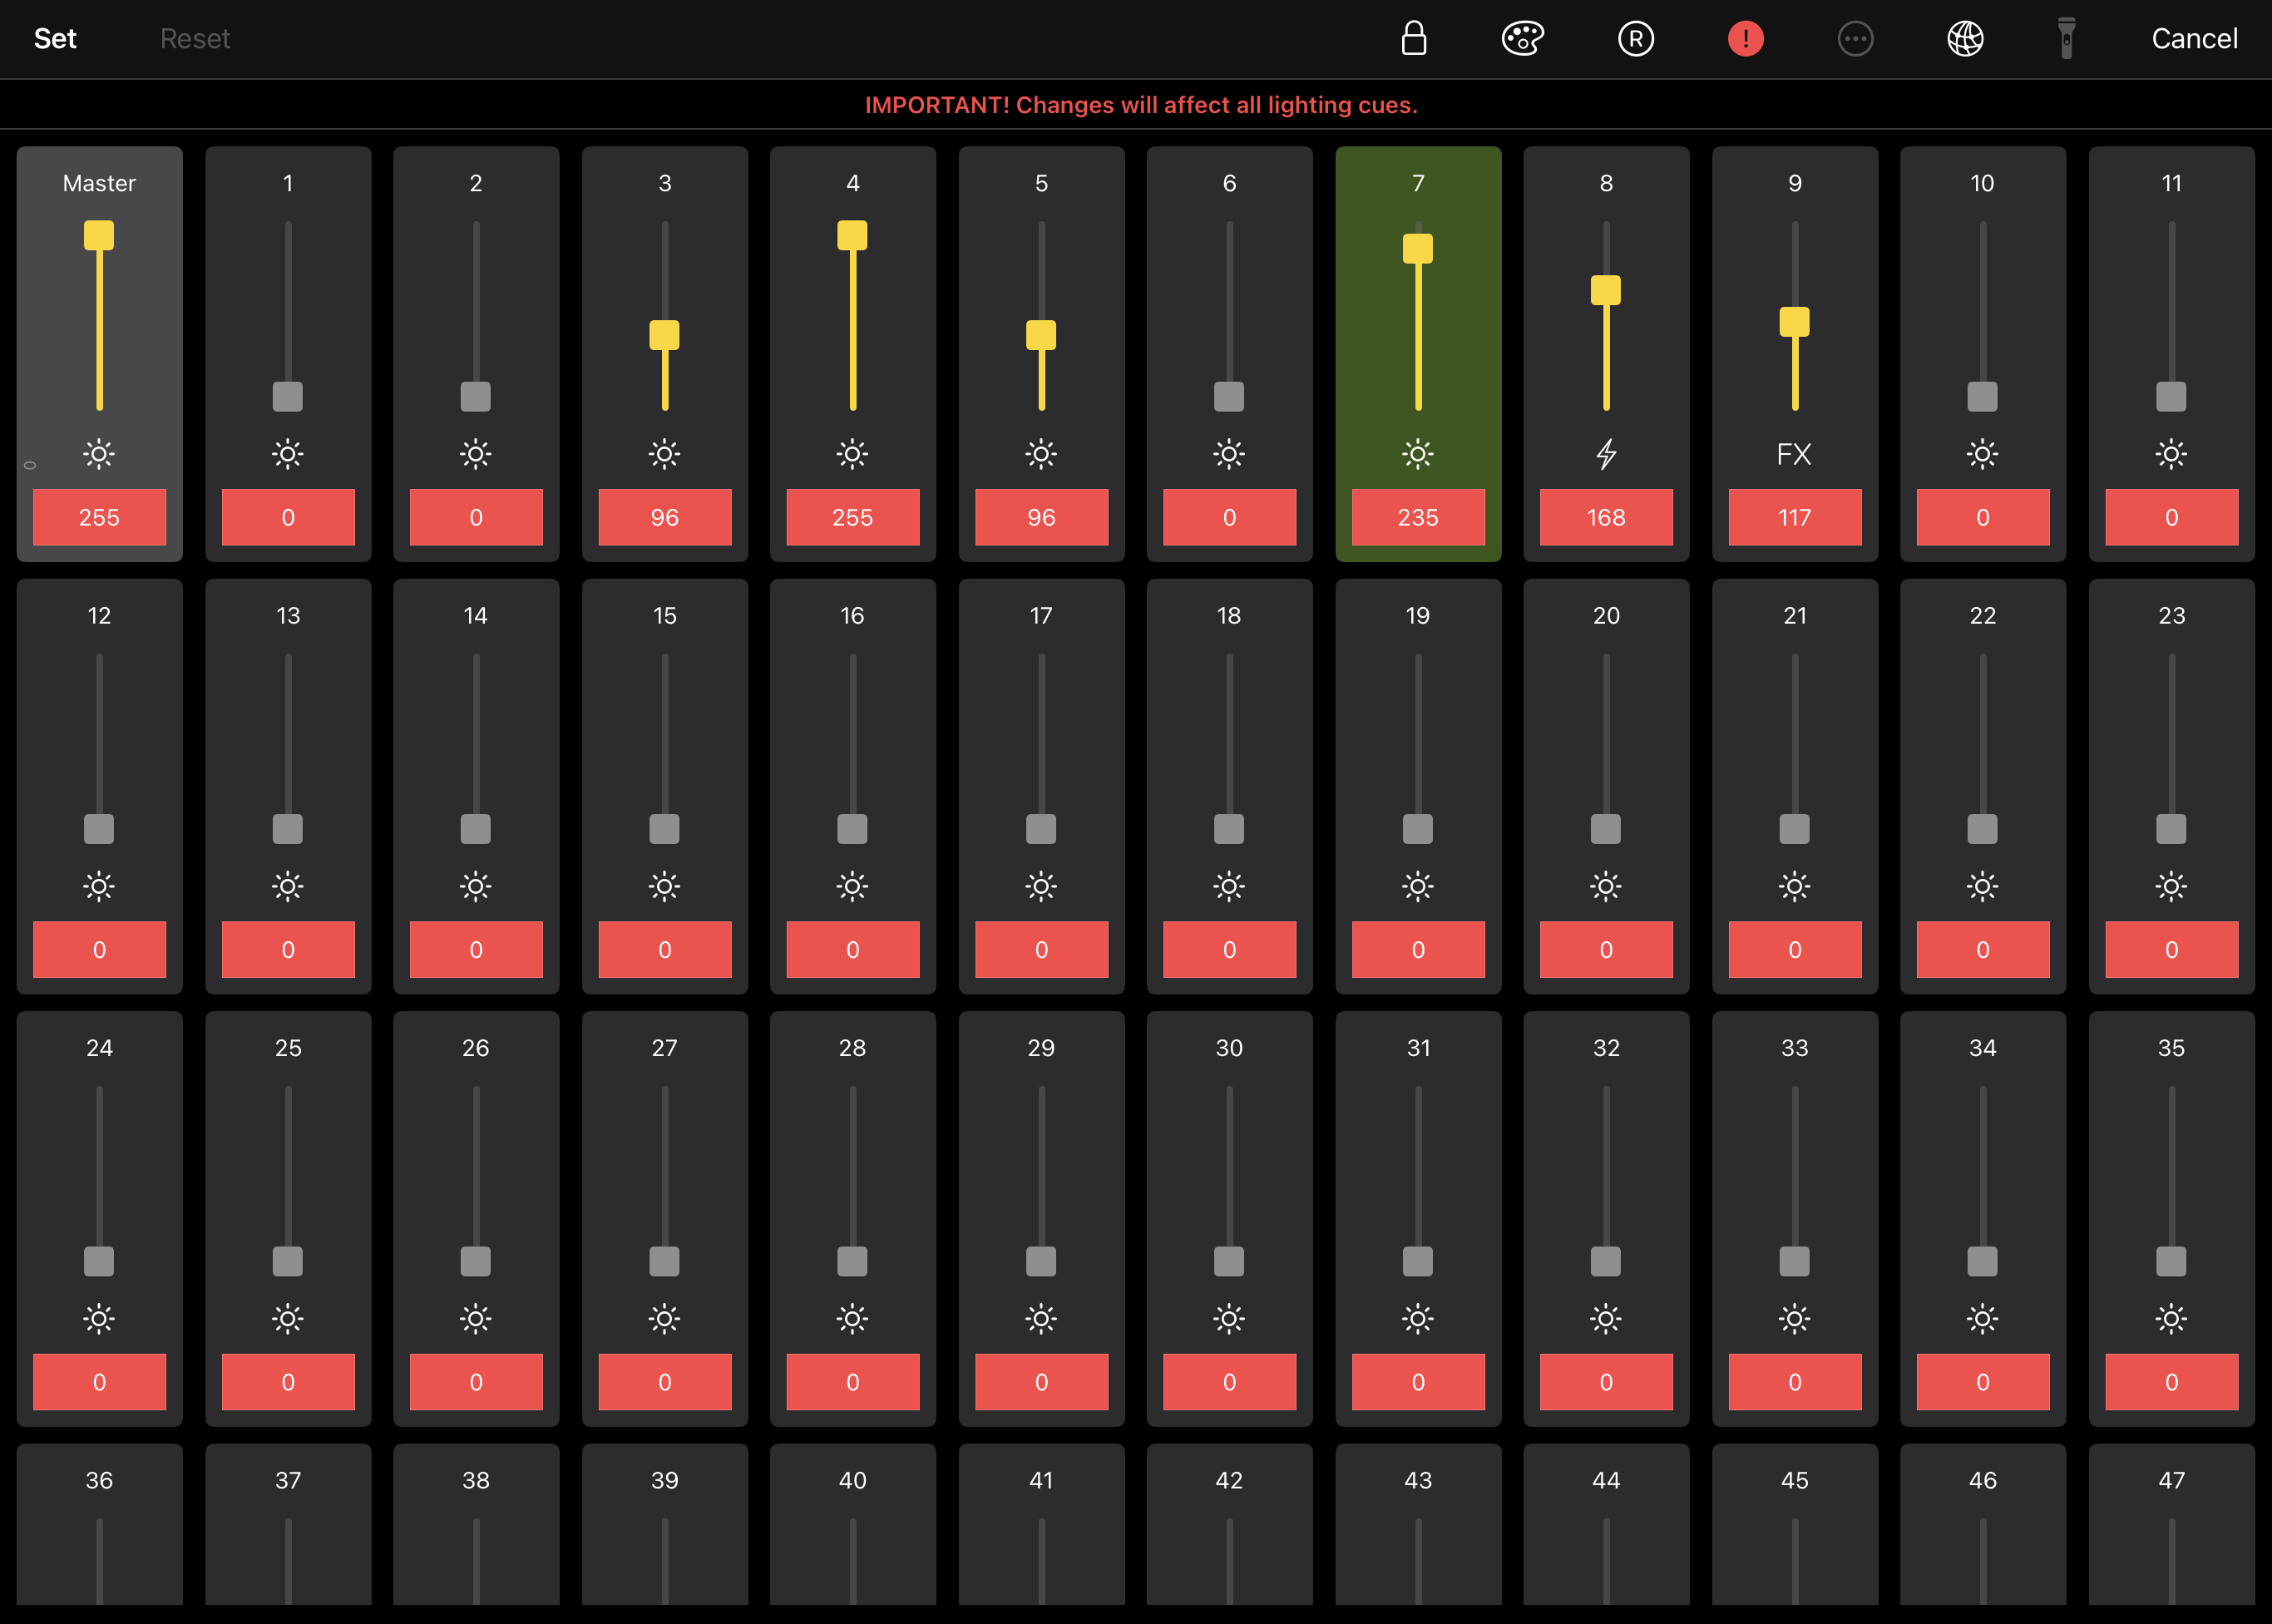Click the channel 7 value box 235

point(1417,517)
